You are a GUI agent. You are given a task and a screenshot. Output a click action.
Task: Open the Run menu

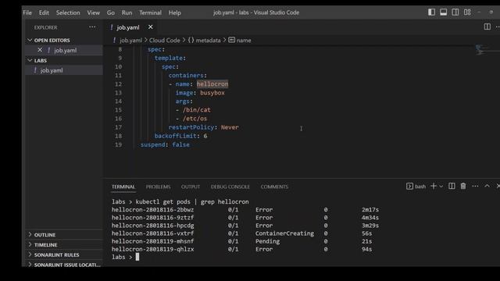(x=127, y=12)
